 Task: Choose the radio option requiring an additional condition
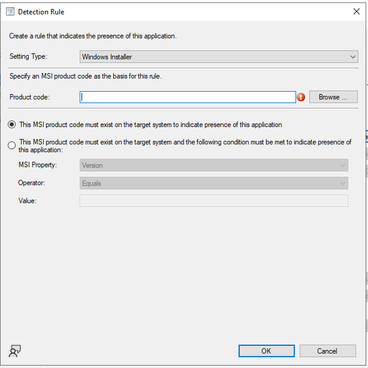click(x=12, y=145)
